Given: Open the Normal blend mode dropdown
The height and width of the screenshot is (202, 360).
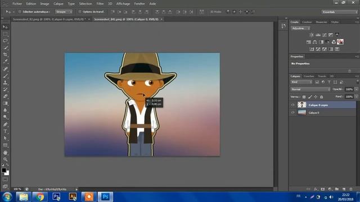Looking at the screenshot, I should pyautogui.click(x=310, y=89).
